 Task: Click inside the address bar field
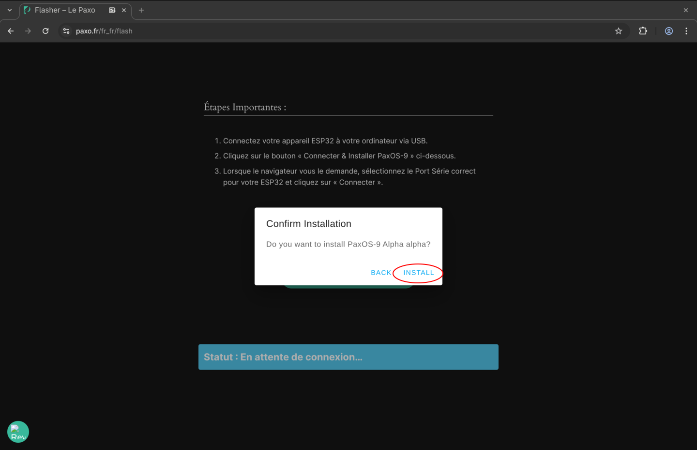[194, 31]
